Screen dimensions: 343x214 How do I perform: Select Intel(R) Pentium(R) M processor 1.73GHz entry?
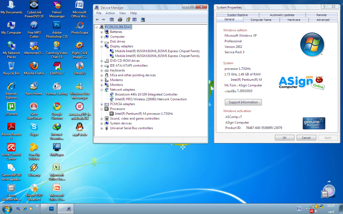tap(144, 114)
